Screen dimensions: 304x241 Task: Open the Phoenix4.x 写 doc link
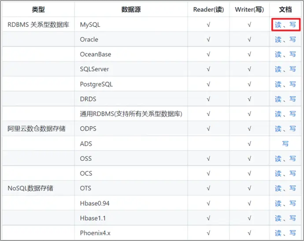[x=293, y=233]
